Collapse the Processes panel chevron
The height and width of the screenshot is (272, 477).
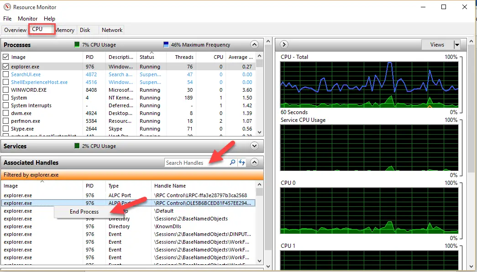(254, 44)
